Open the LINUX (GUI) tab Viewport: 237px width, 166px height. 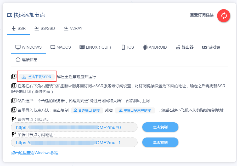pyautogui.click(x=95, y=47)
